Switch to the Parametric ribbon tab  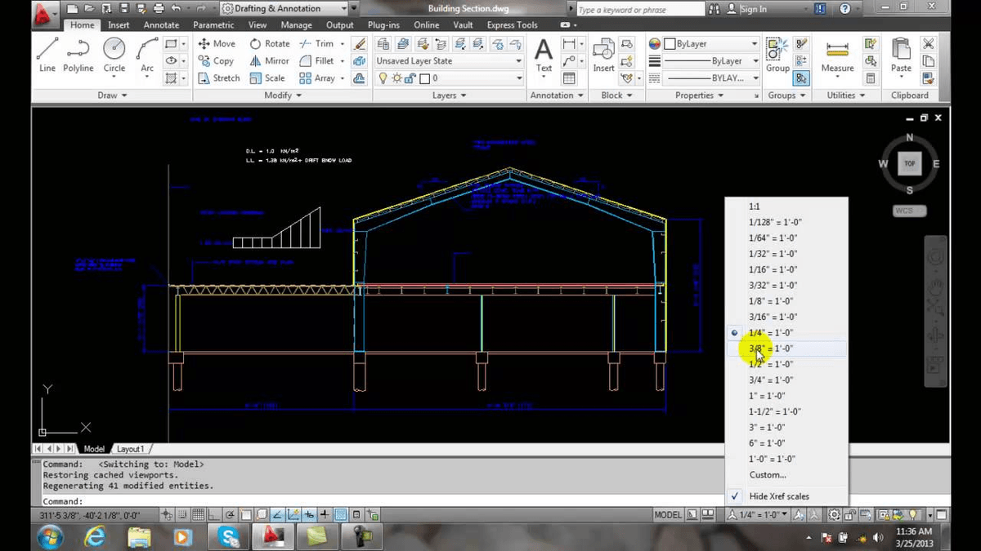(213, 24)
